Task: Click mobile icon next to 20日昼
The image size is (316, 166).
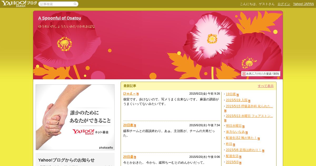Action: click(x=135, y=157)
